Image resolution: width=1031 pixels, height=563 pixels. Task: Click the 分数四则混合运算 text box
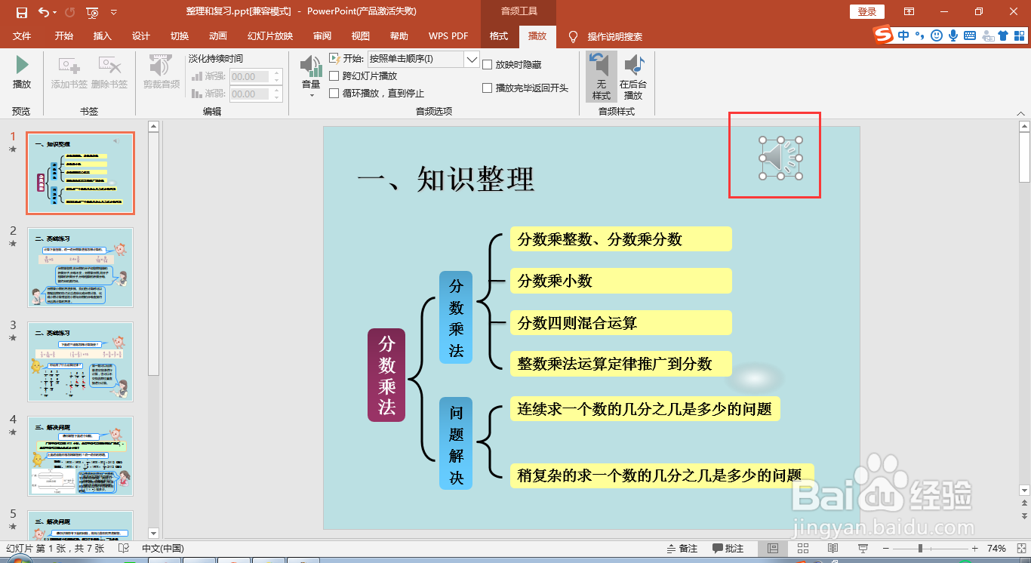pos(620,323)
